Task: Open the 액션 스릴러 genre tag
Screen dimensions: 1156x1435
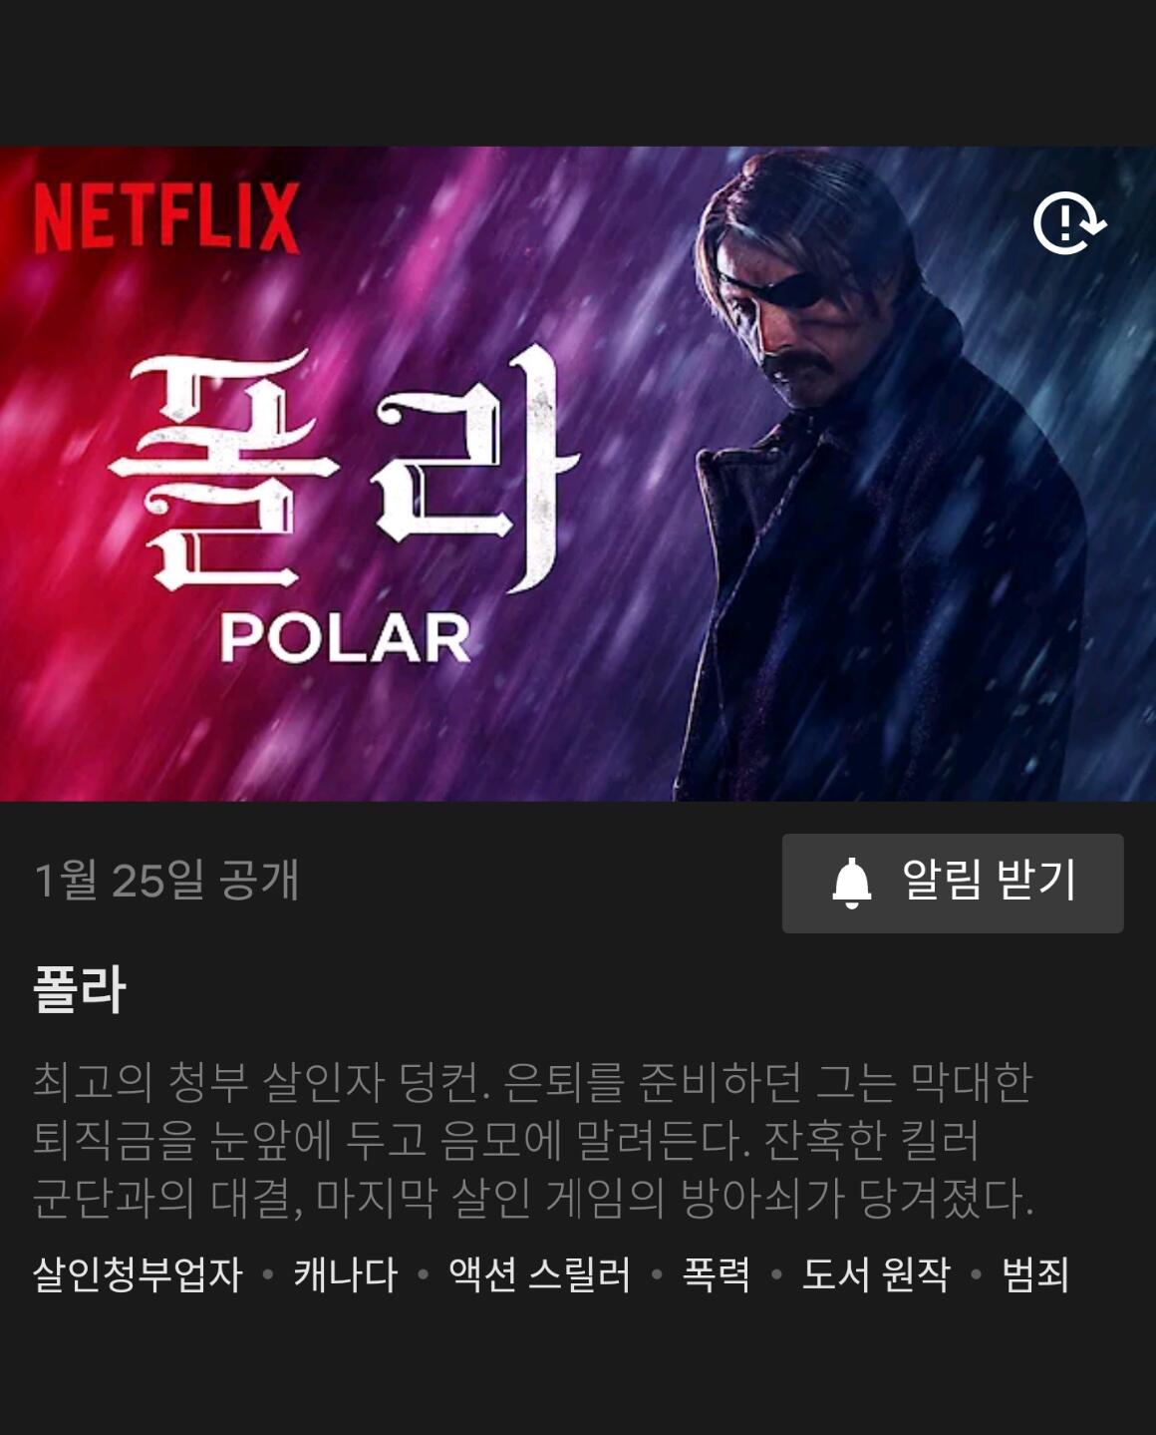Action: point(539,1274)
